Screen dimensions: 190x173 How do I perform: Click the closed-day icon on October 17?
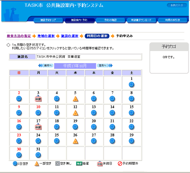click(x=38, y=127)
